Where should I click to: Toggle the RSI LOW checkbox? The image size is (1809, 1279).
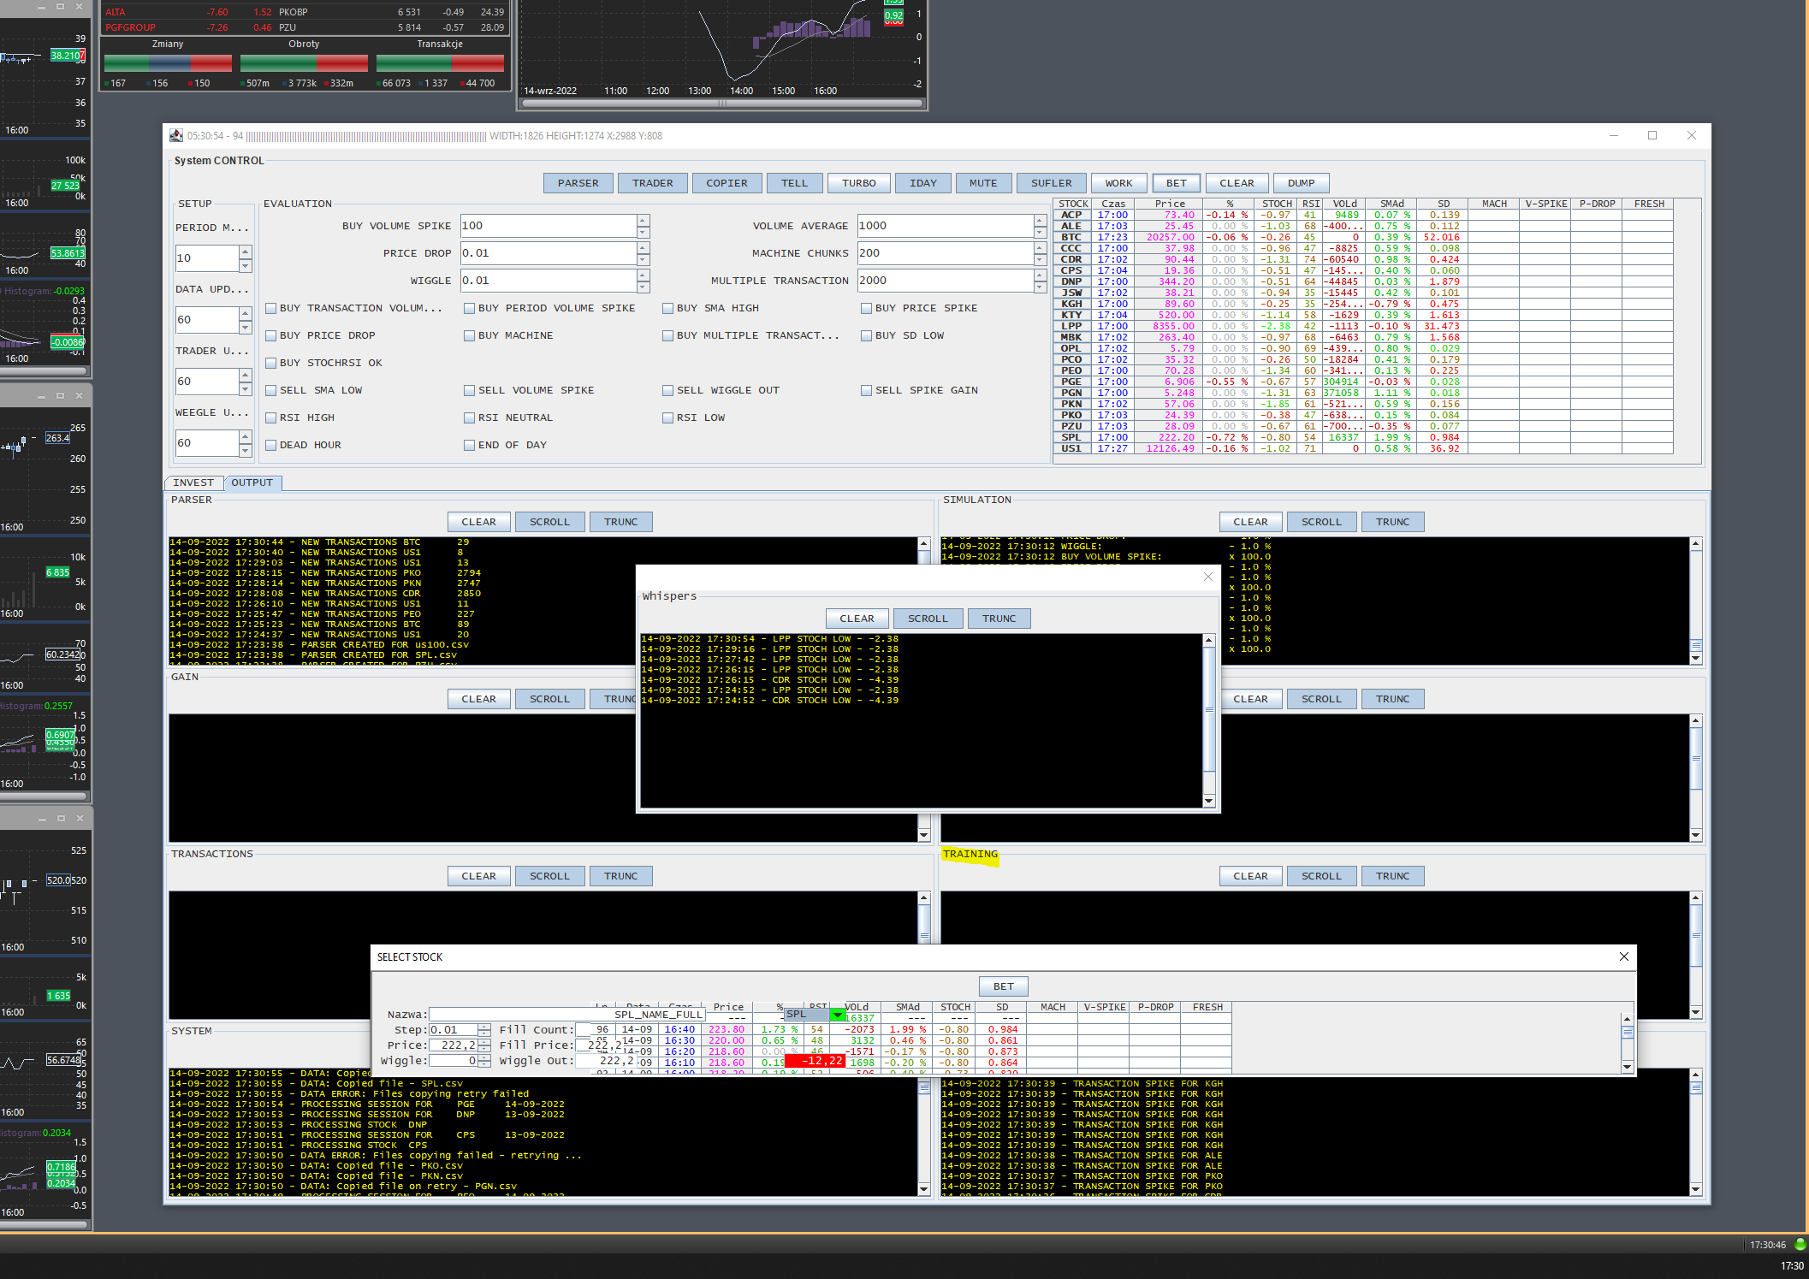[667, 417]
